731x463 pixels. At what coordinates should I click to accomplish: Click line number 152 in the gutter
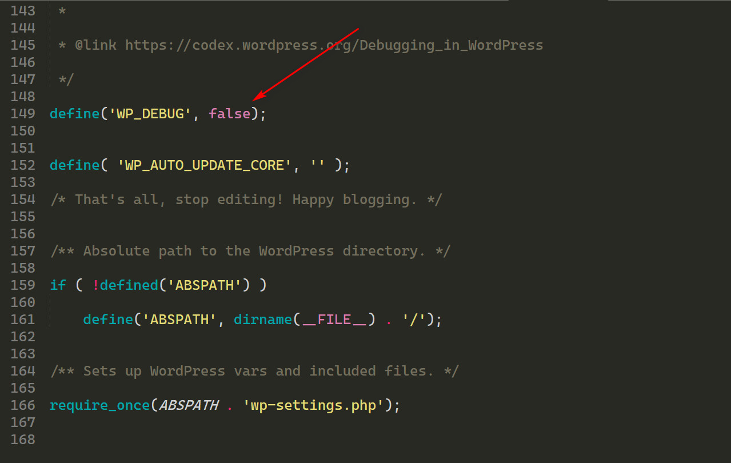coord(23,165)
